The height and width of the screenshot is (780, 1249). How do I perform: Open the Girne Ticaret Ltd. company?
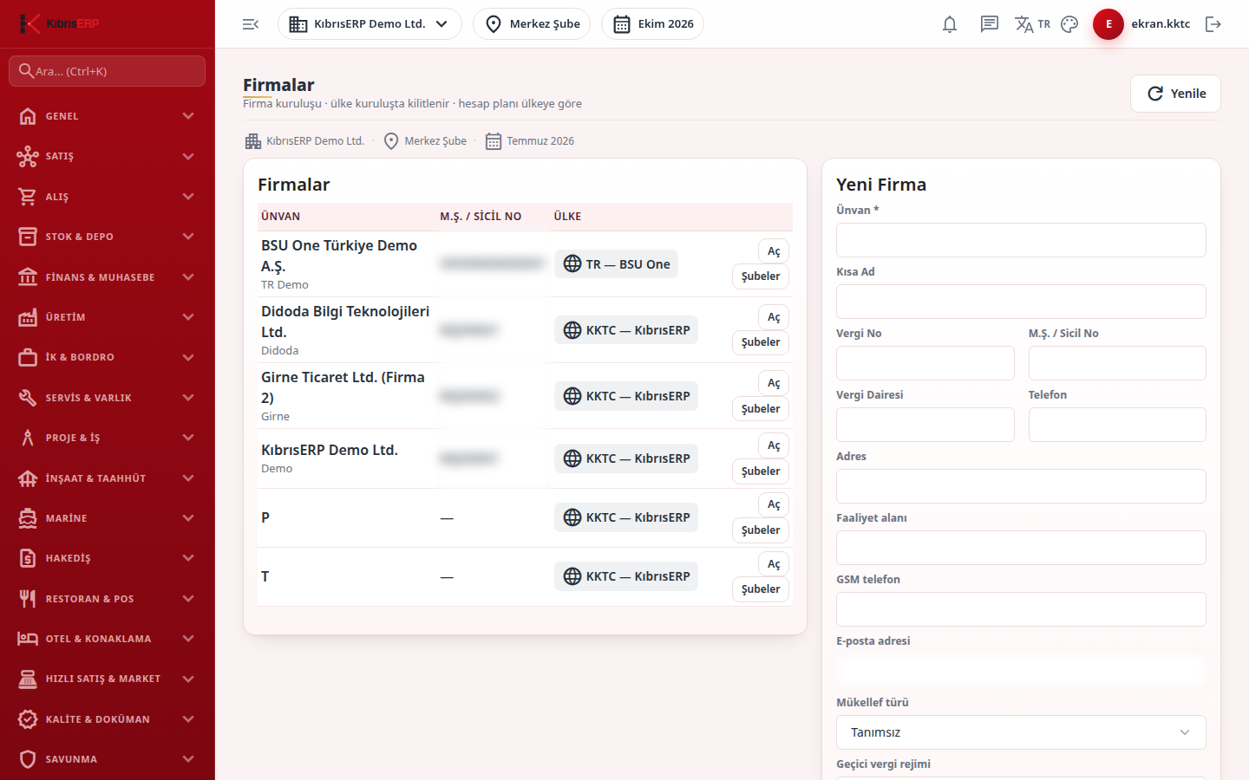[774, 383]
